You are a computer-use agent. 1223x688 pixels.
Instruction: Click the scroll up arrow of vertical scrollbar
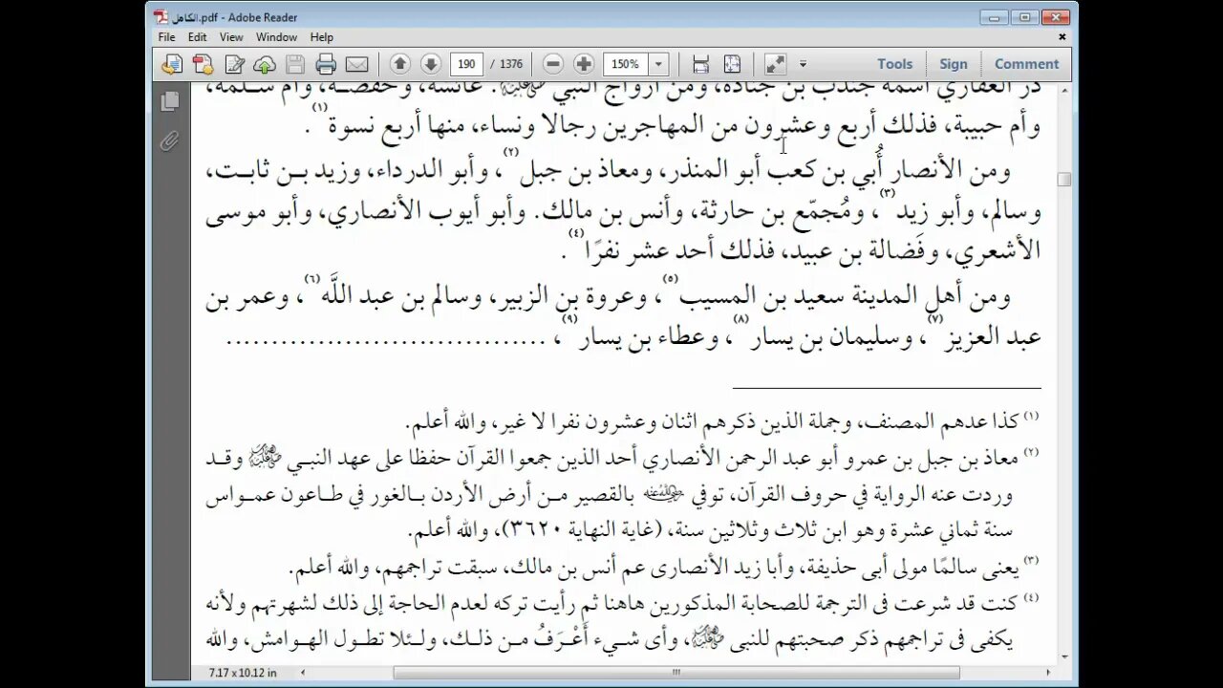[x=1063, y=91]
